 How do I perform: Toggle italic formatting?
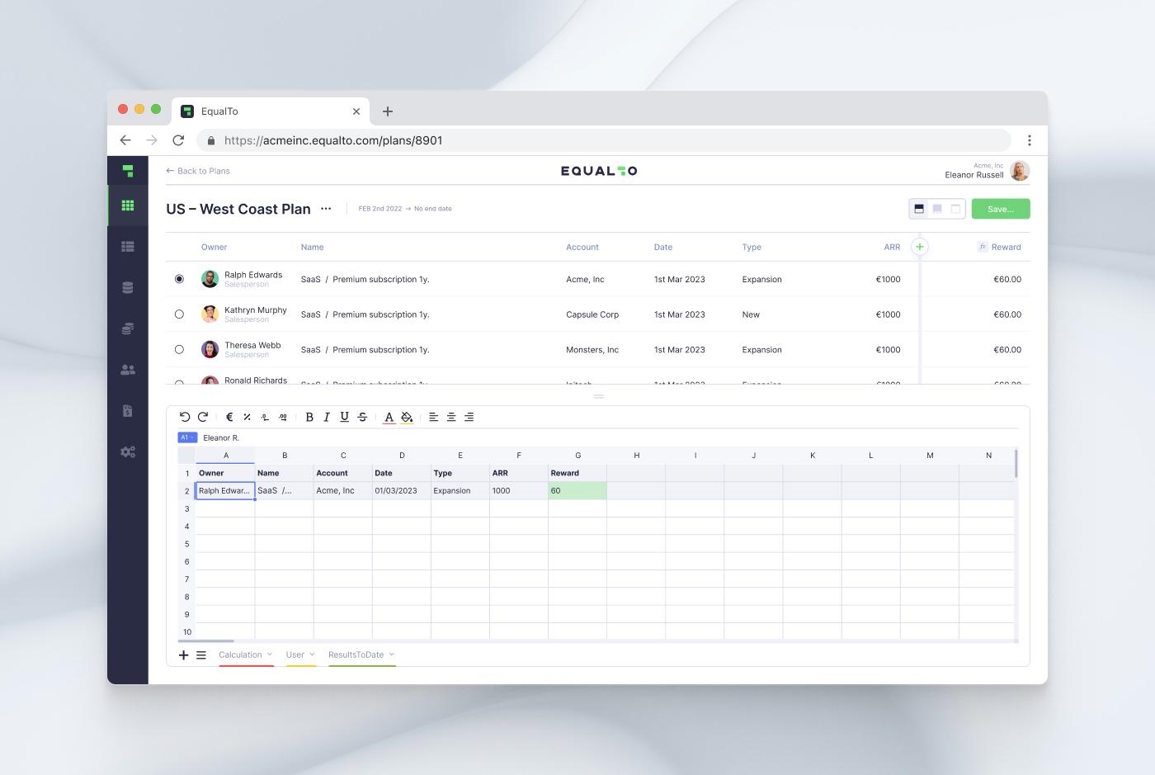[x=327, y=417]
